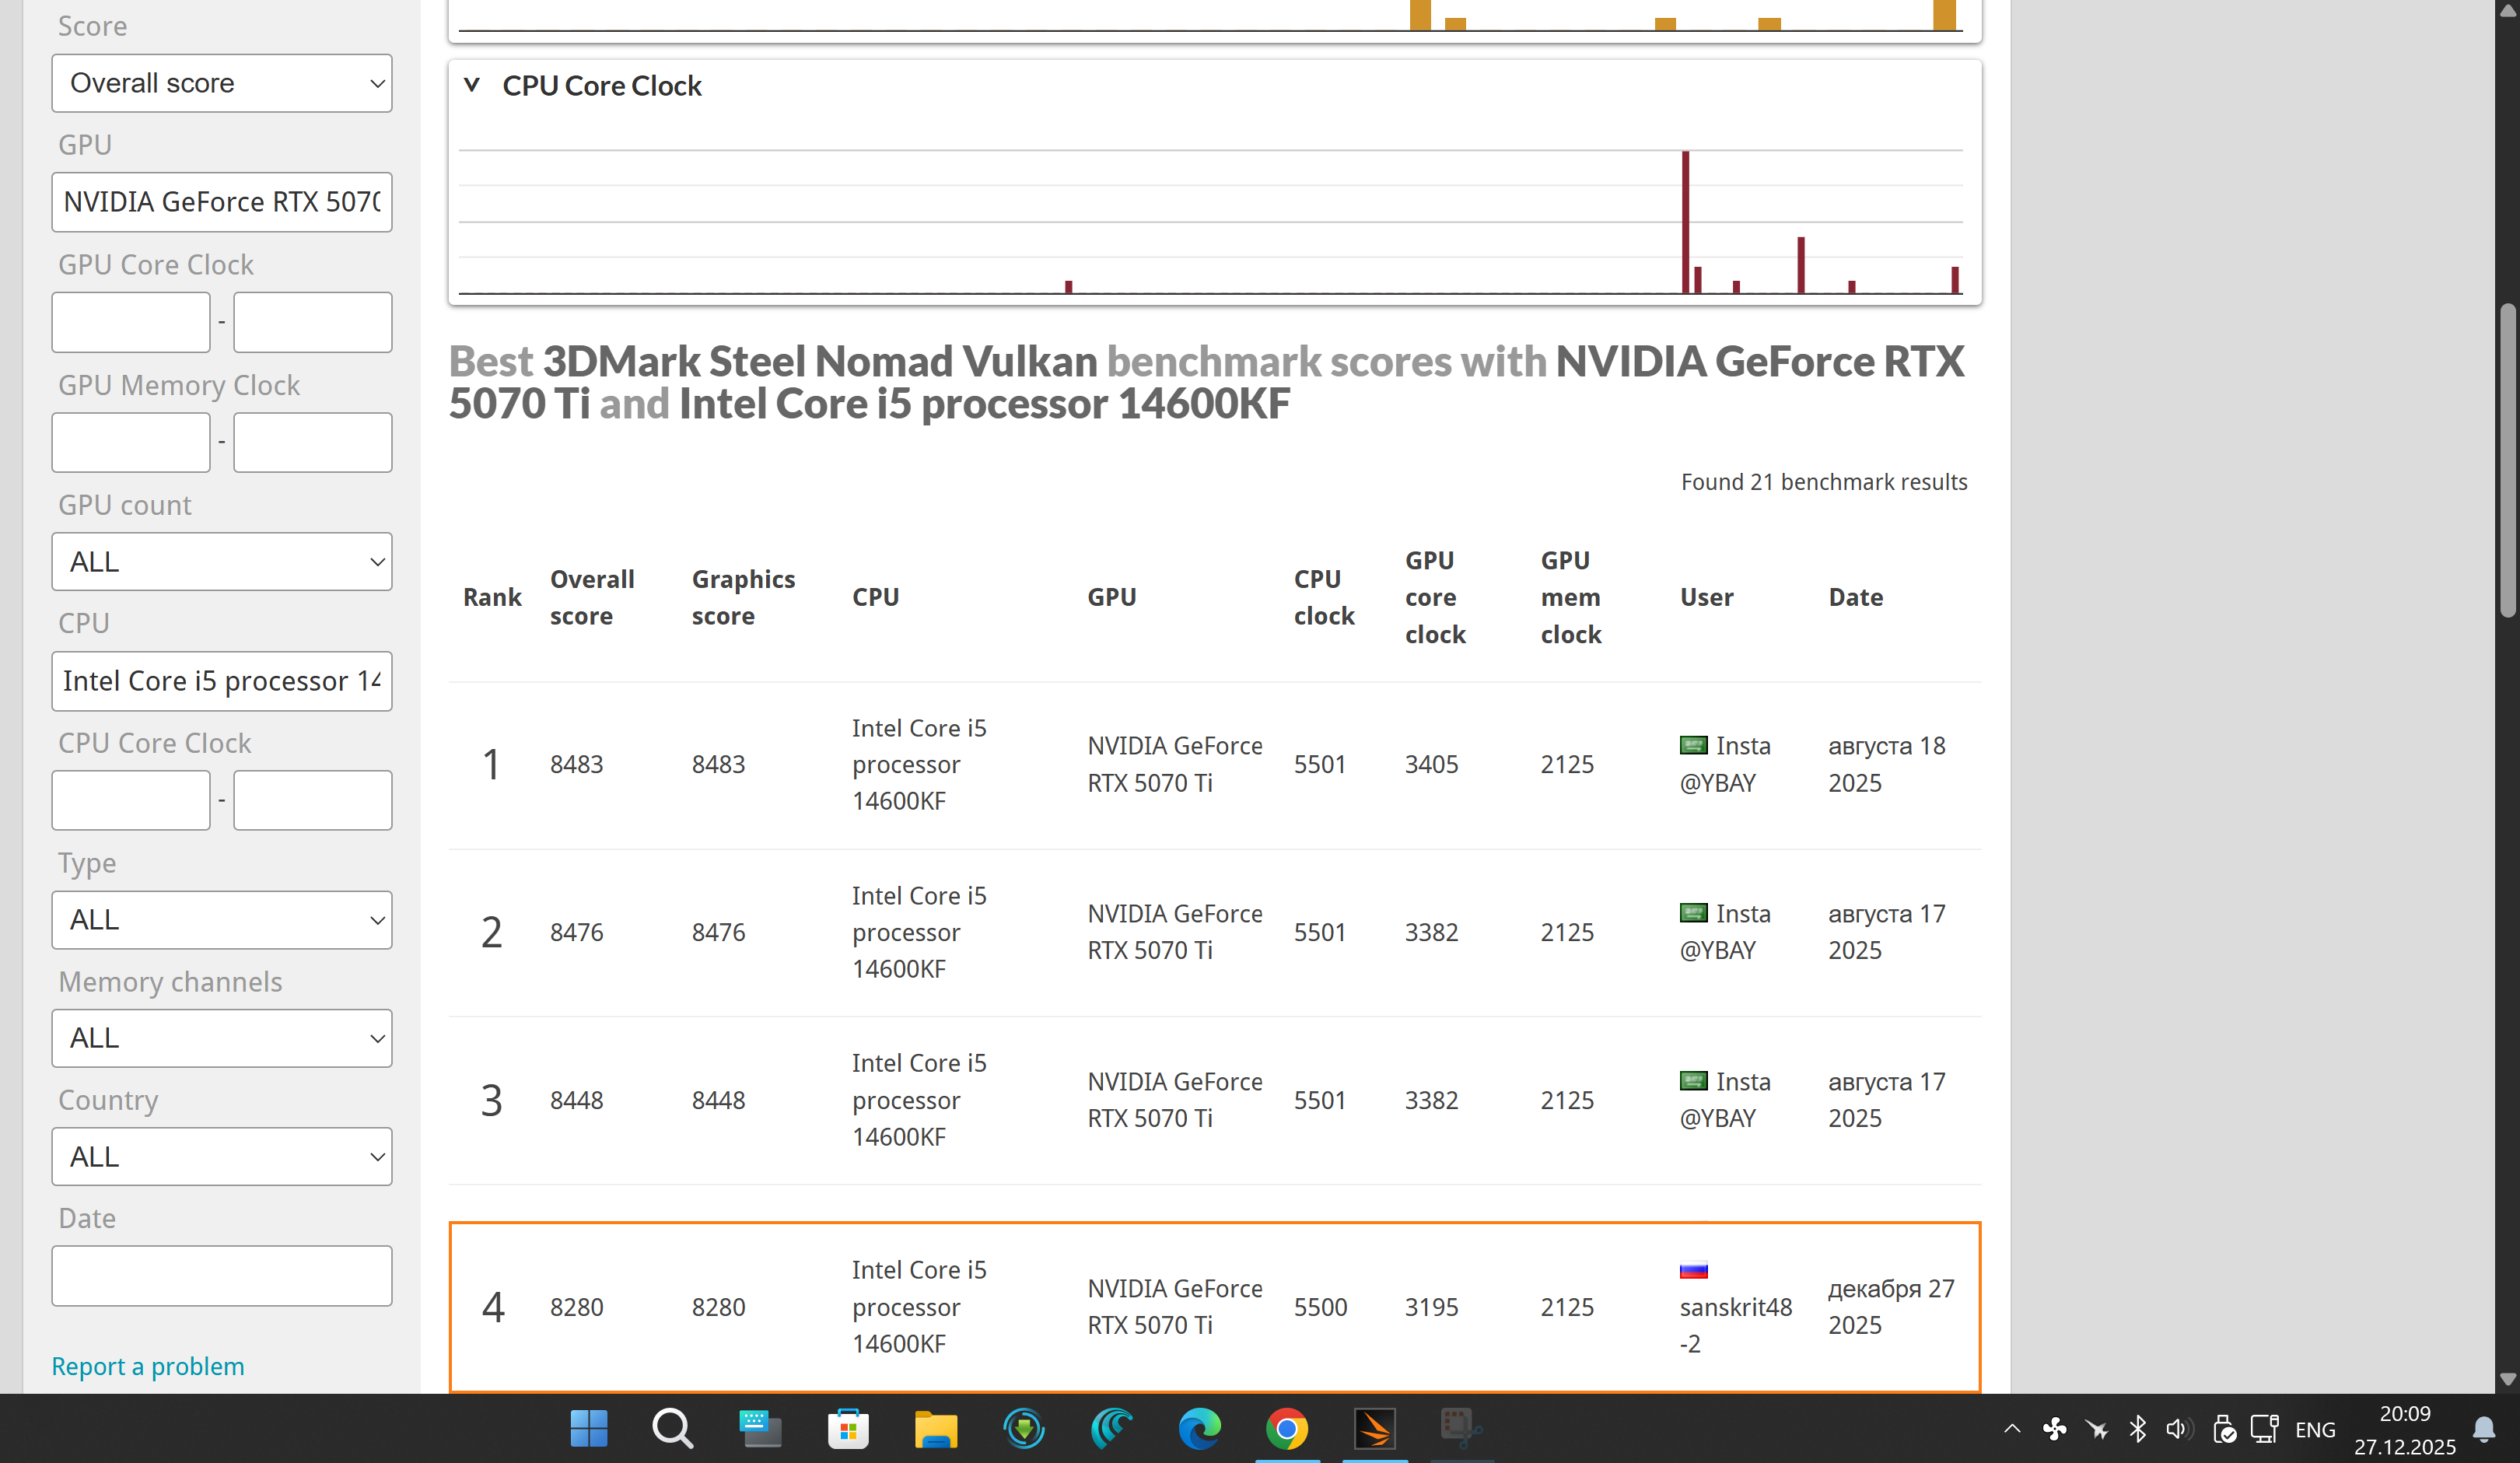Click the Report a problem link
Viewport: 2520px width, 1463px height.
click(147, 1365)
